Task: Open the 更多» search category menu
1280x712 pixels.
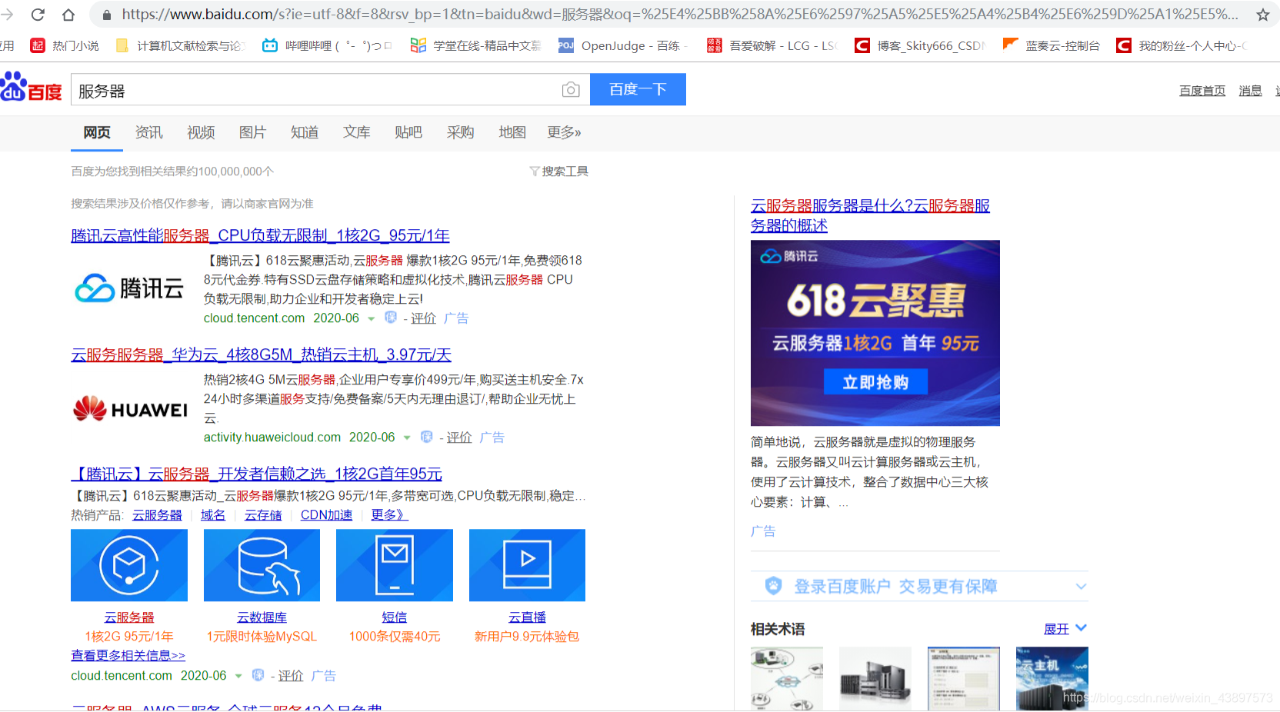Action: [564, 132]
